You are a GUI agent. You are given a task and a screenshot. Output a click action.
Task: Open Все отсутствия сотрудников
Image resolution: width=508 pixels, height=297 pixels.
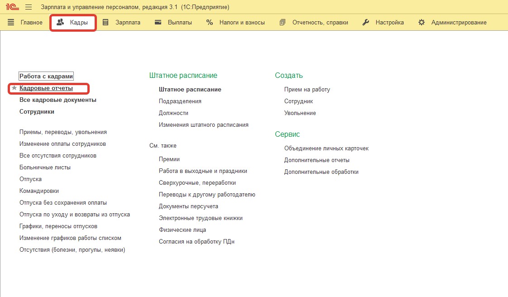coord(58,155)
